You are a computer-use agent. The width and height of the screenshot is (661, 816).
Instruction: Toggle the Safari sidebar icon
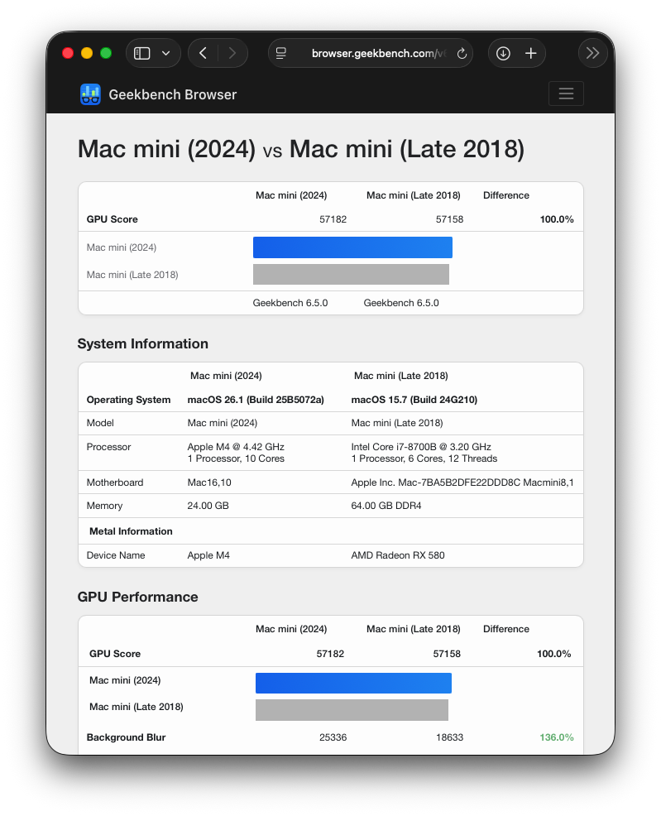pos(142,53)
